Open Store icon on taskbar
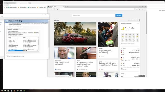165x92 pixels. 8,91
